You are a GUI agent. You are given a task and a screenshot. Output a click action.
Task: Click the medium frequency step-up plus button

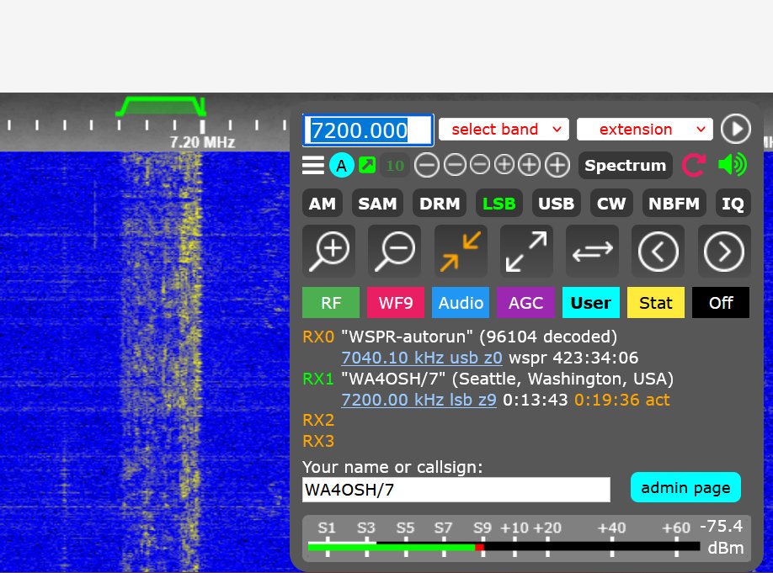[x=529, y=165]
